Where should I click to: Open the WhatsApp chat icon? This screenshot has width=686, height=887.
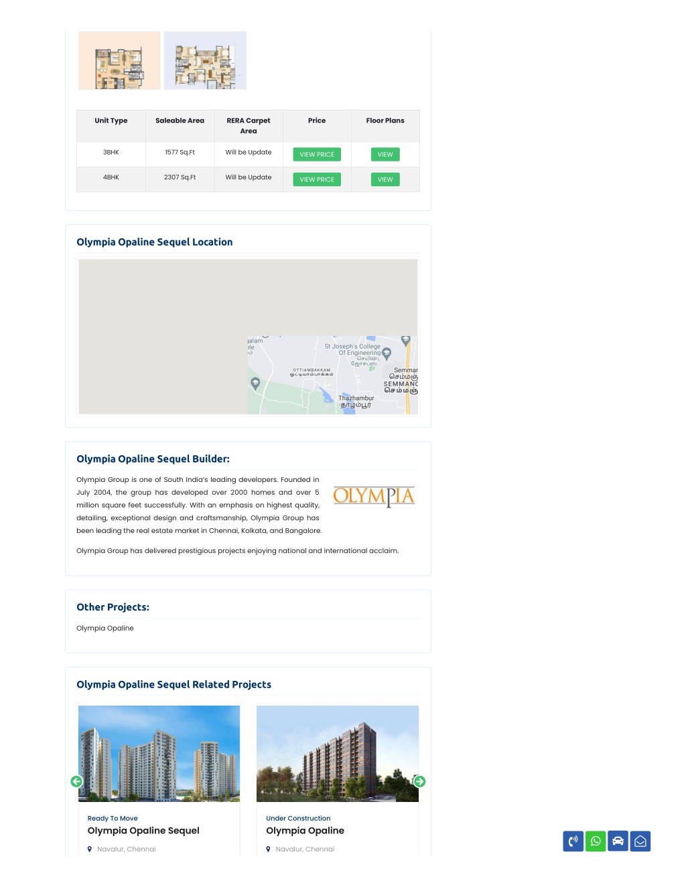tap(596, 841)
